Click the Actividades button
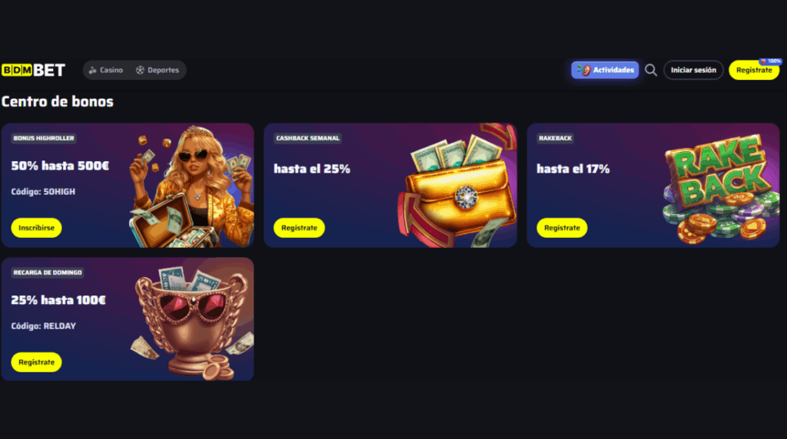The image size is (787, 439). tap(605, 70)
